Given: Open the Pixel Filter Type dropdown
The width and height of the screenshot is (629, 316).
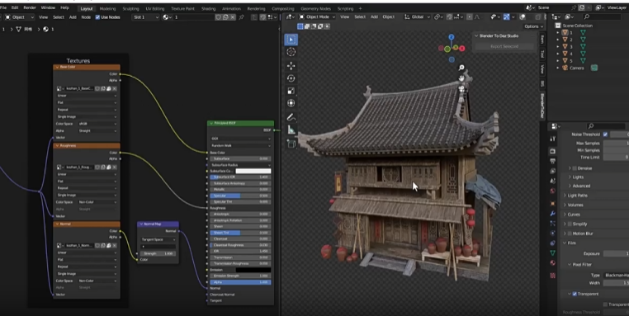Looking at the screenshot, I should coord(616,275).
